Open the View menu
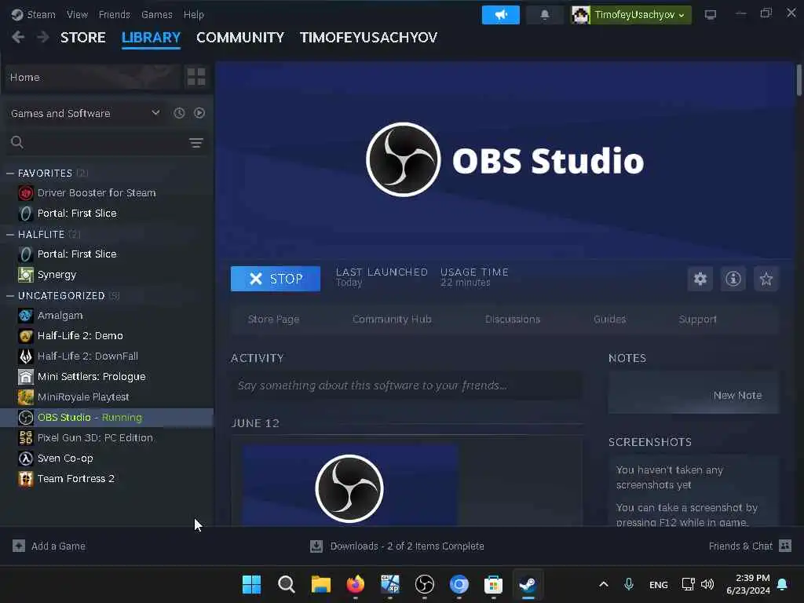Image resolution: width=804 pixels, height=603 pixels. pyautogui.click(x=77, y=14)
